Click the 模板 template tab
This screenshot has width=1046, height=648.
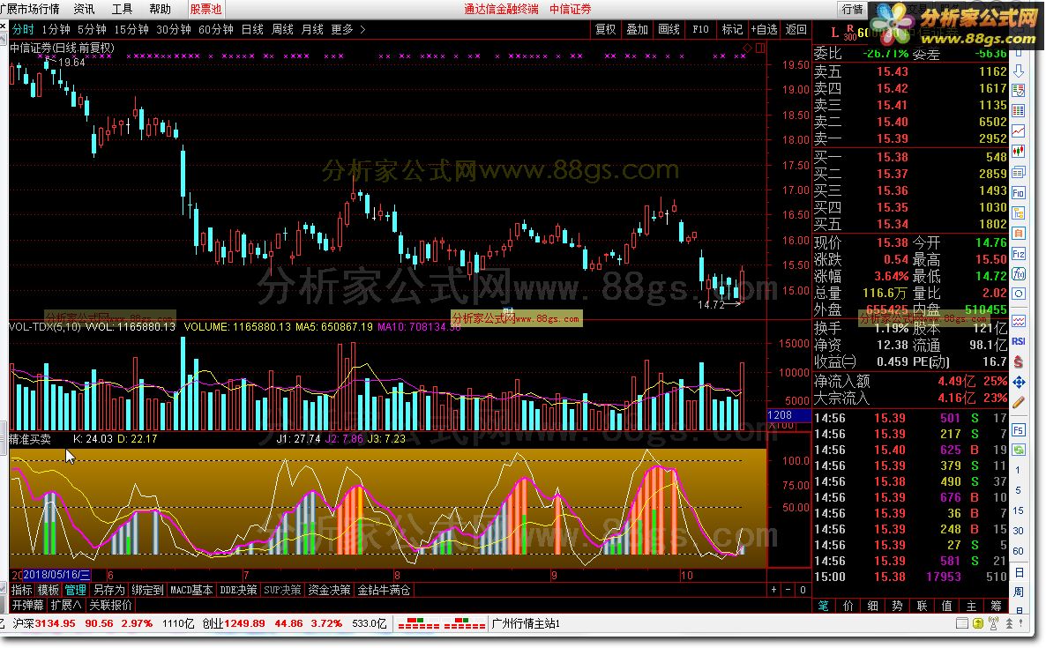(48, 590)
